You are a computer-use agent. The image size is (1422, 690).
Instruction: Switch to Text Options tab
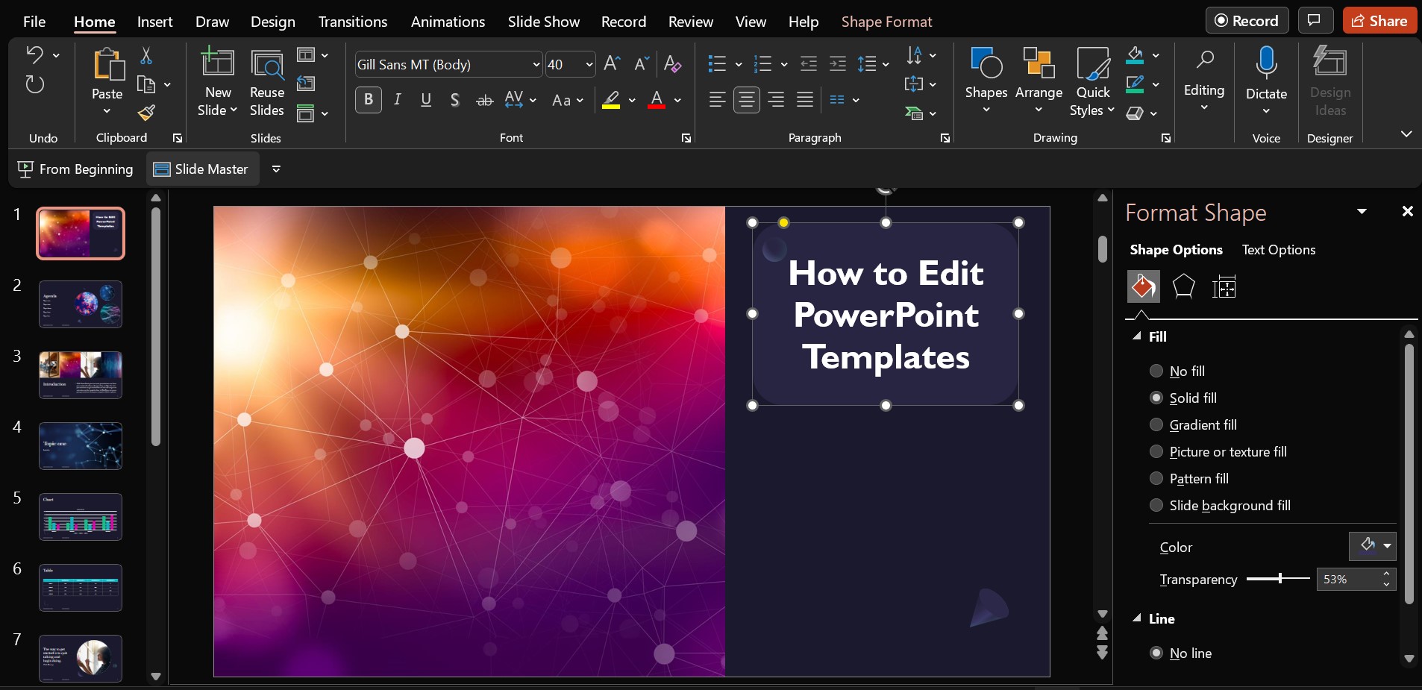[x=1279, y=250]
